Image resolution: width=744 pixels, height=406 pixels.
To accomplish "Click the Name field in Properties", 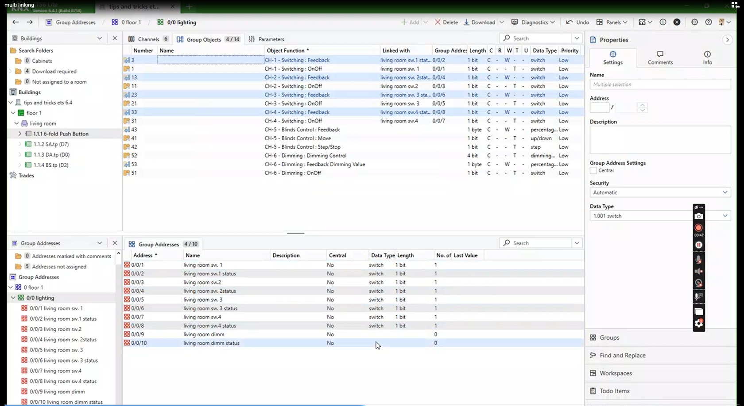I will 660,84.
